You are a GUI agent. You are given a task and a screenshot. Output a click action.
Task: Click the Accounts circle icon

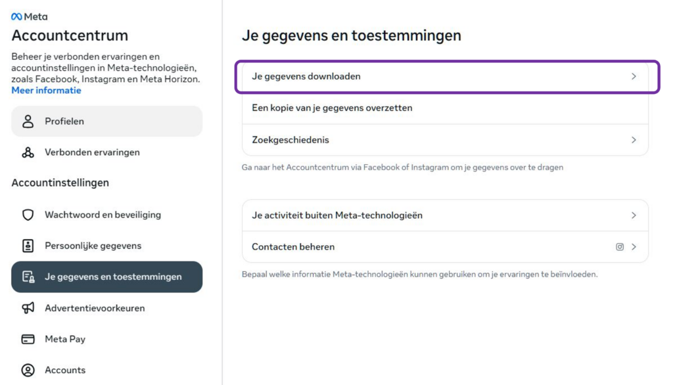tap(26, 369)
